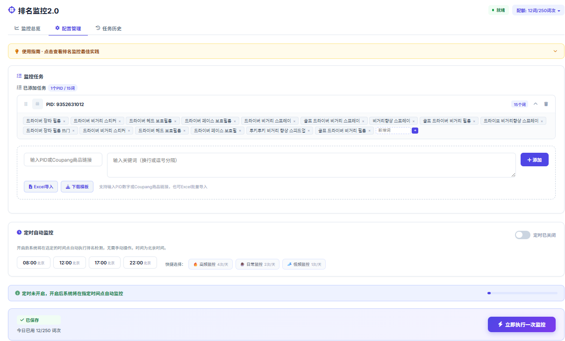Expand the 使用指南 banner chevron
Screen dimensions: 565x341
555,51
